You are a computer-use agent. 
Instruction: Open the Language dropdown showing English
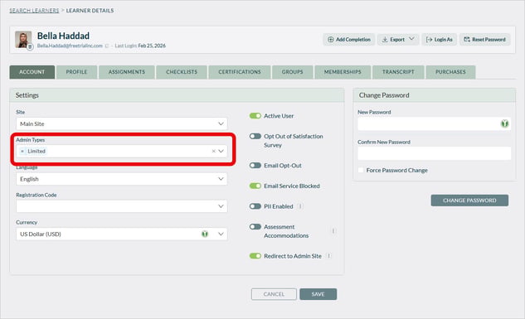(122, 179)
